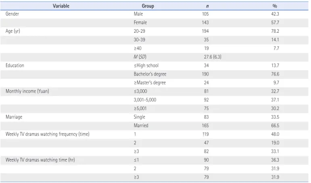Select the 48.0 percentage cell
Viewport: 311px width, 183px height.
click(275, 134)
